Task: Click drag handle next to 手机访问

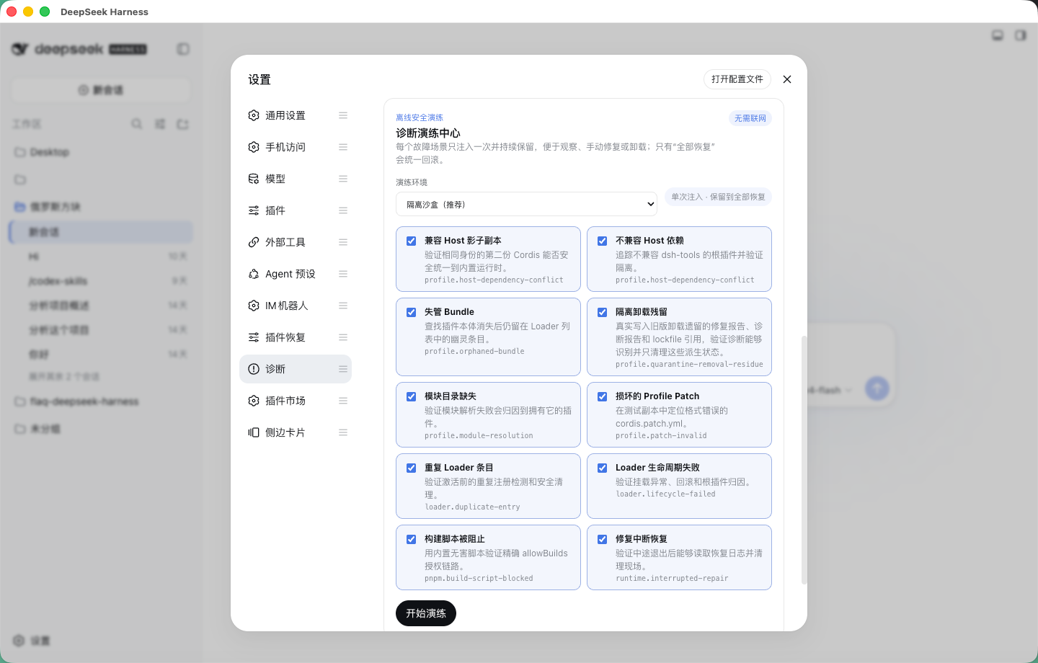Action: pyautogui.click(x=343, y=147)
